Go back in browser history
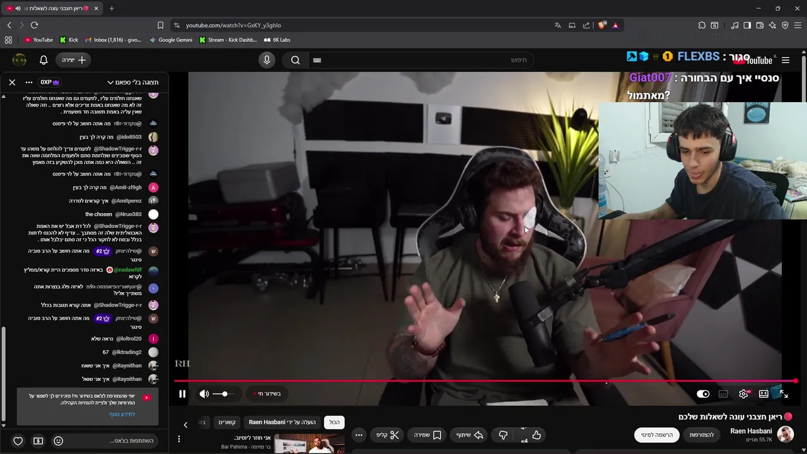 click(x=9, y=25)
